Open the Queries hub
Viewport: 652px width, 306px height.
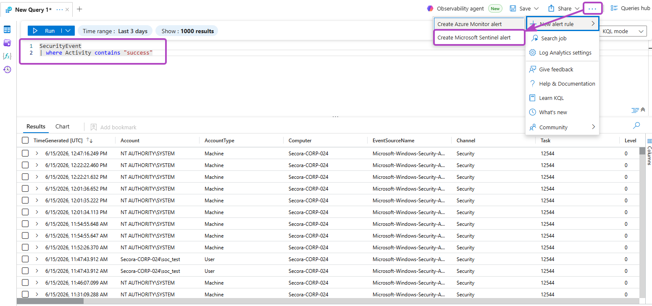coord(630,8)
